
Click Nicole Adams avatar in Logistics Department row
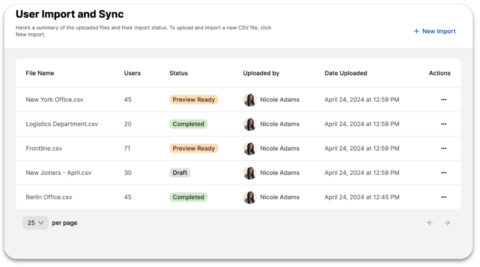[250, 124]
